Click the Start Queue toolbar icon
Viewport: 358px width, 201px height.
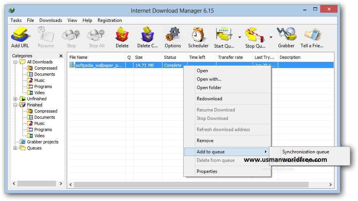point(224,35)
